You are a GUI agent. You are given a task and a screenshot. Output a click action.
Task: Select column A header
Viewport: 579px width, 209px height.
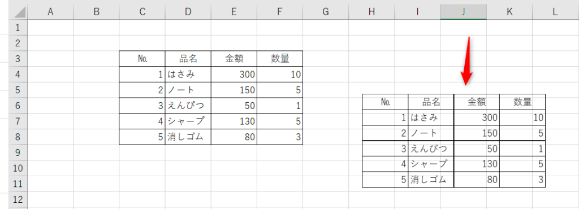50,12
